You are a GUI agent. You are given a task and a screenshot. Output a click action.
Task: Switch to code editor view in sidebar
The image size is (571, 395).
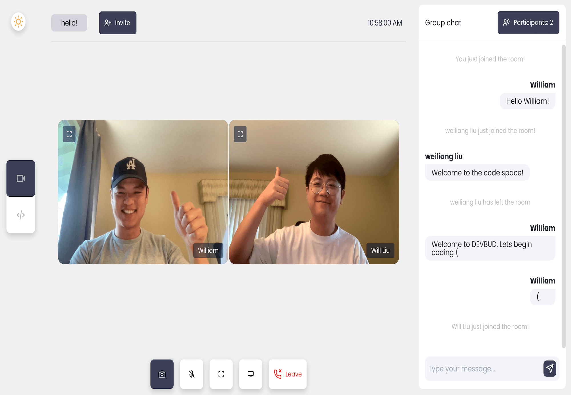coord(21,215)
